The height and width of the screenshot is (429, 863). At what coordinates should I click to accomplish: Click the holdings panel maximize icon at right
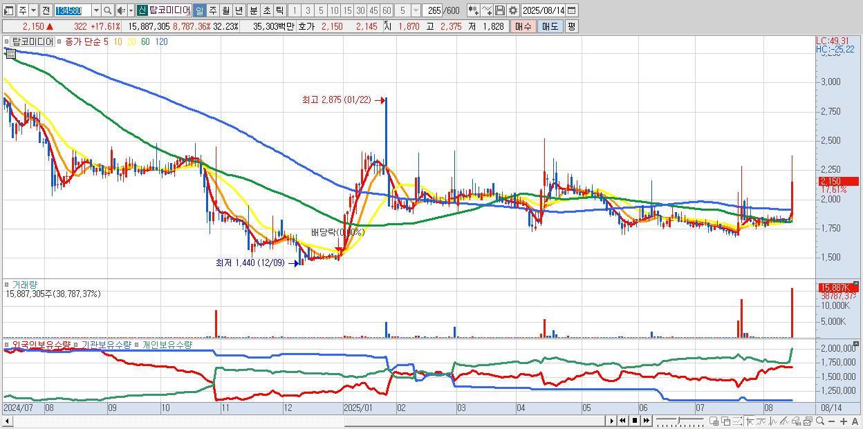click(x=856, y=342)
